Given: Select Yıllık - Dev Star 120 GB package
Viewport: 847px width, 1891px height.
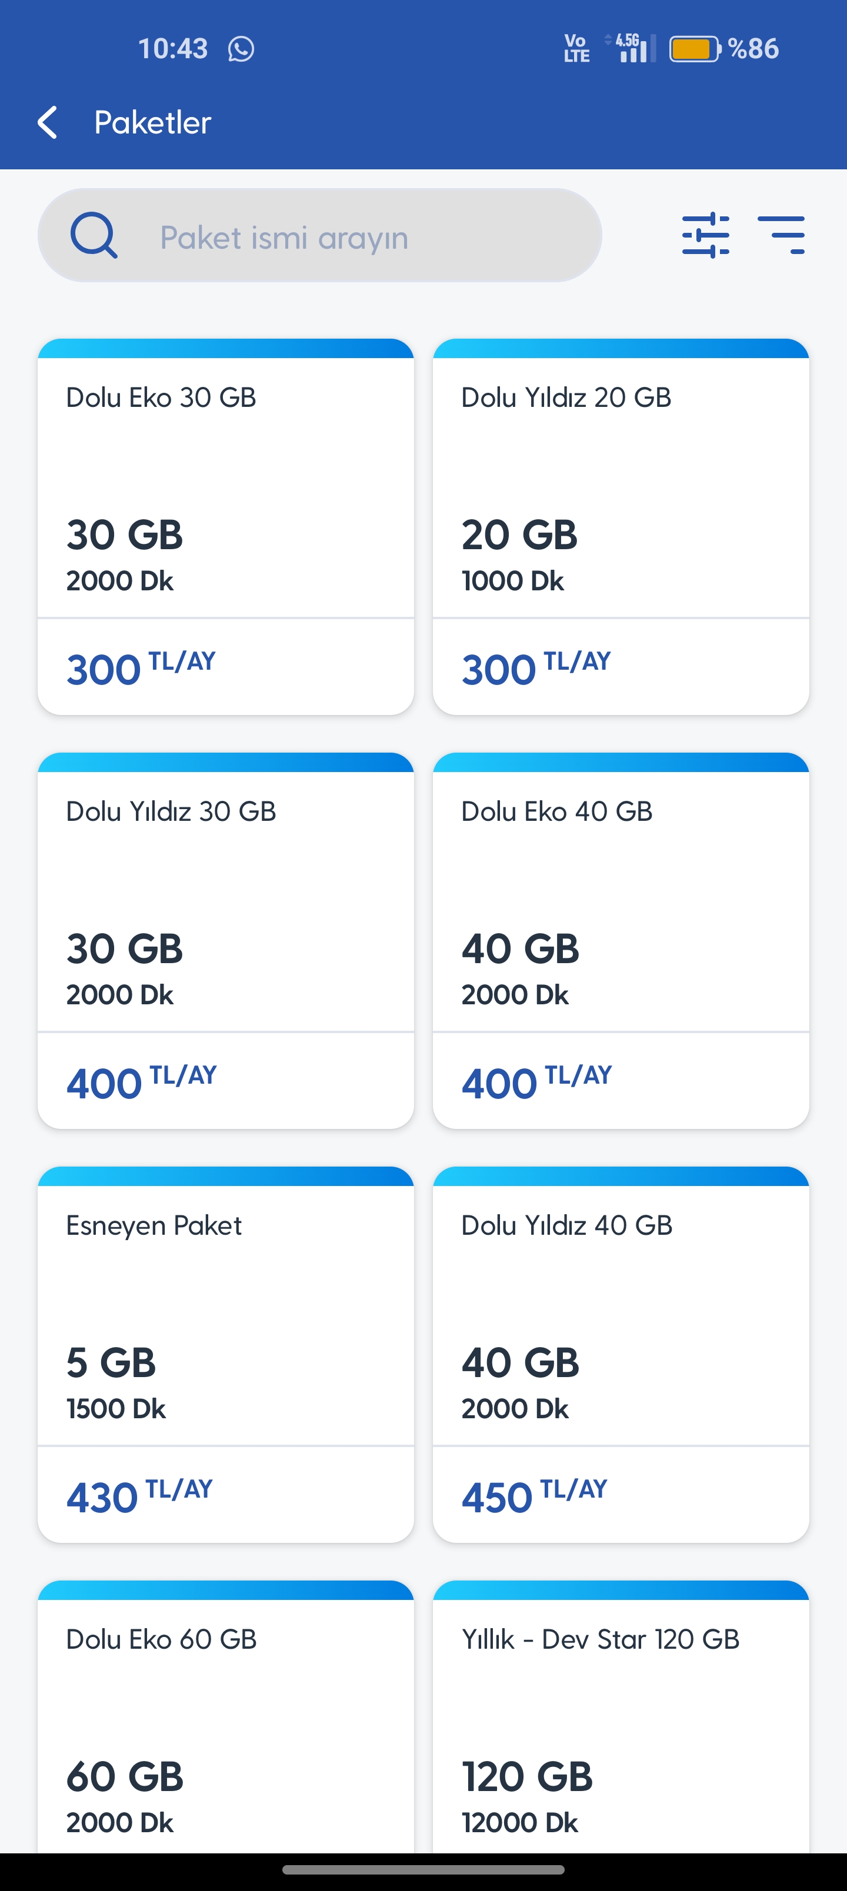Looking at the screenshot, I should [x=621, y=1718].
